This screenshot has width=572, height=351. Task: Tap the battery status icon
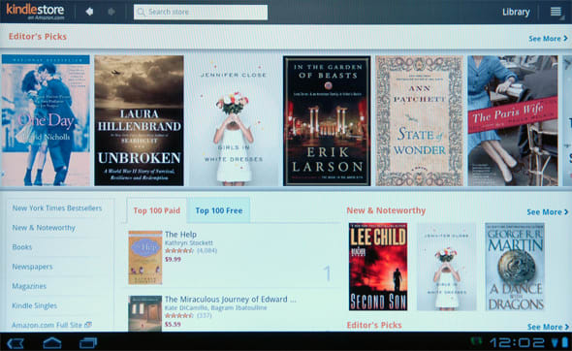565,342
